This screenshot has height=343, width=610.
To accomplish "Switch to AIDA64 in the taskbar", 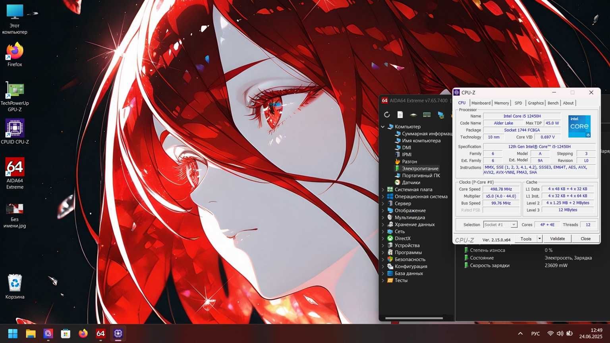I will (100, 333).
